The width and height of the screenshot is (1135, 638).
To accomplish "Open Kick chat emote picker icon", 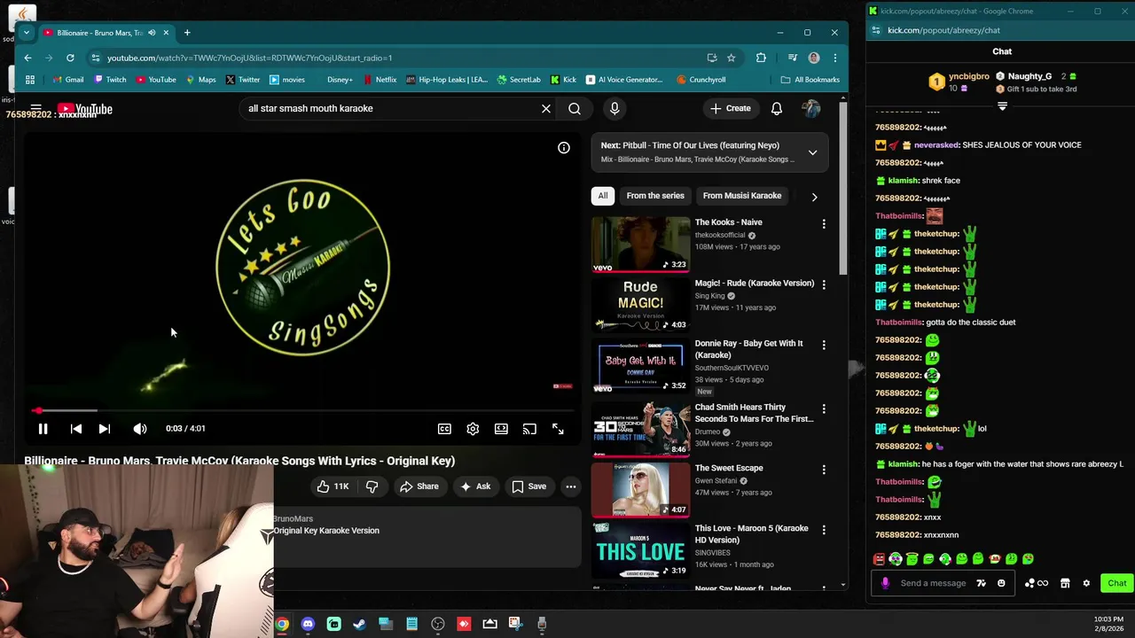I will pos(1001,583).
